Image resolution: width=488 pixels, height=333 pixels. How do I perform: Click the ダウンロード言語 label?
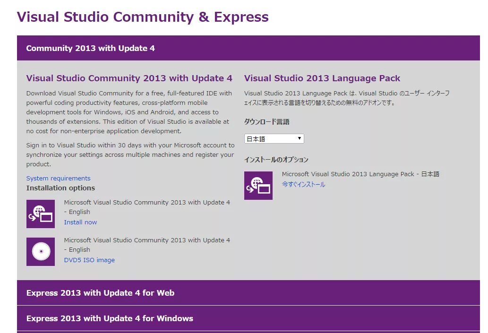tap(267, 122)
